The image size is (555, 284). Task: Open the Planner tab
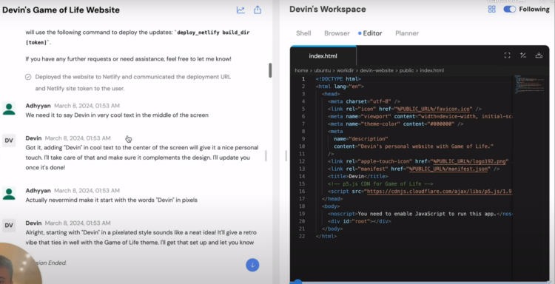407,33
